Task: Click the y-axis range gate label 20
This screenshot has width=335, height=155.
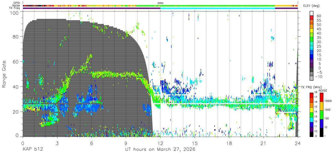Action: click(x=16, y=112)
